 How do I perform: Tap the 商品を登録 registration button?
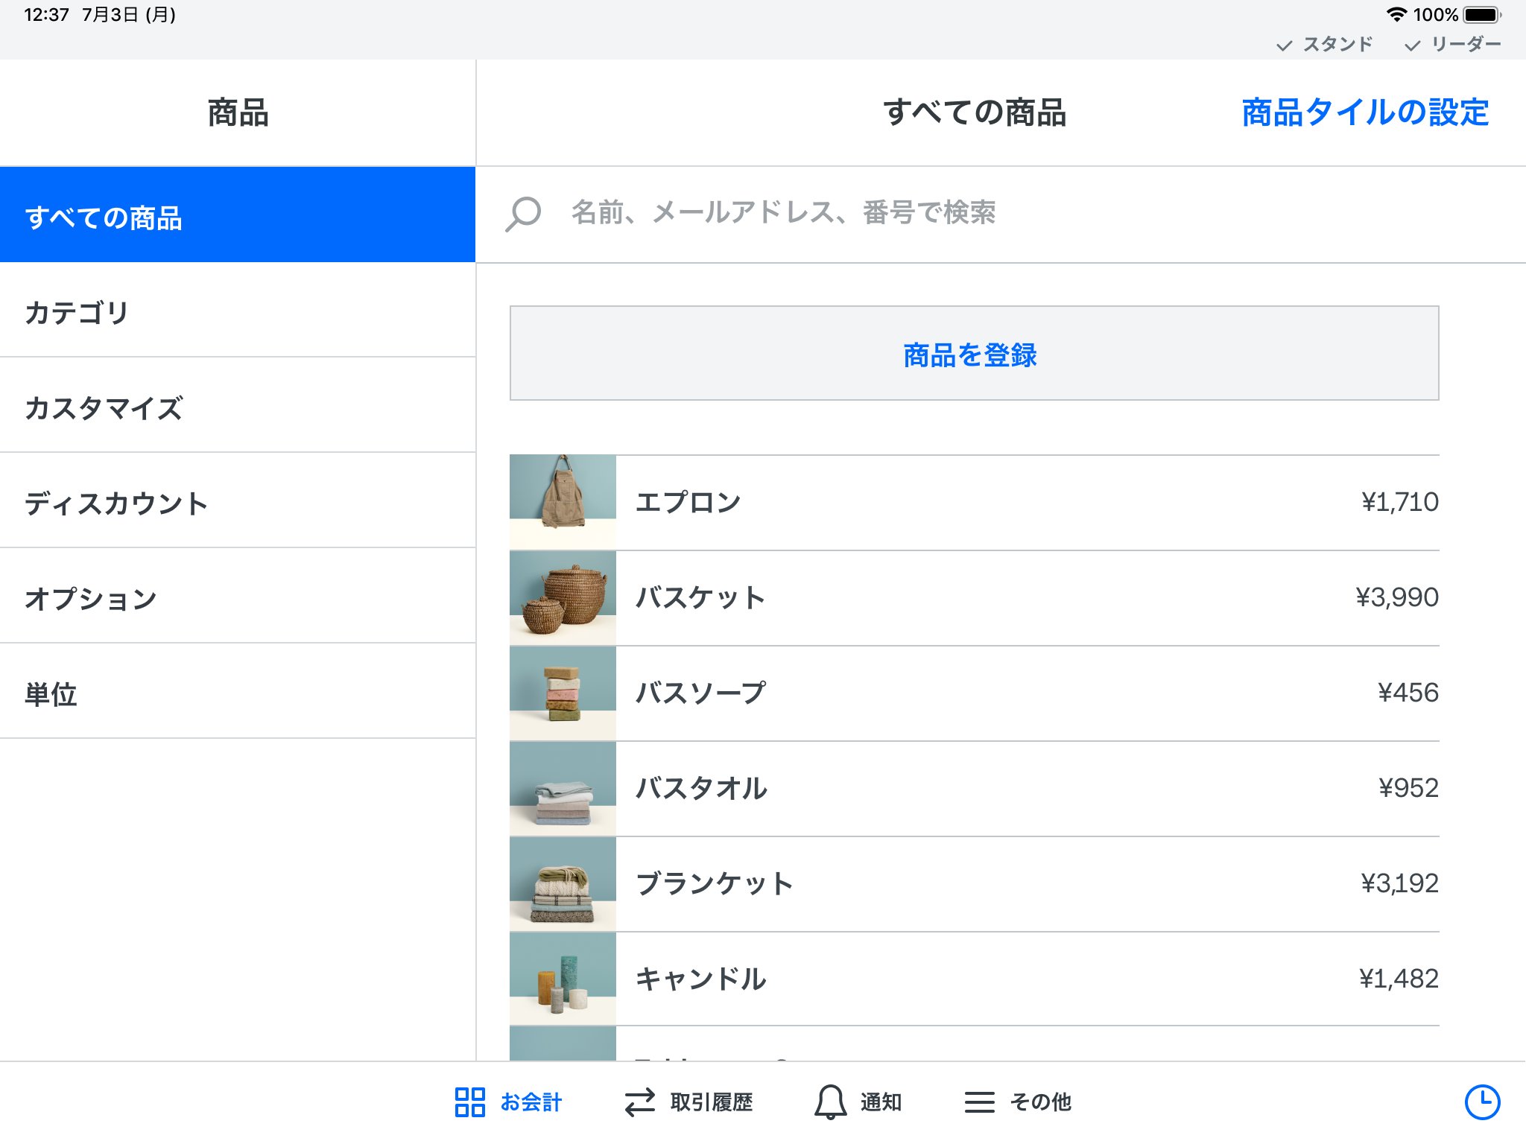tap(969, 356)
